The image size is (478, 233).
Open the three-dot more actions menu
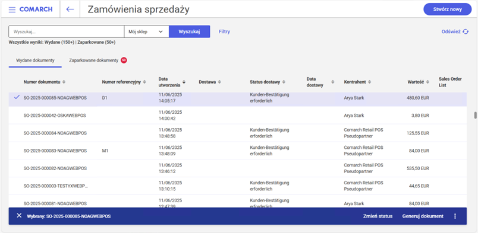click(x=455, y=216)
